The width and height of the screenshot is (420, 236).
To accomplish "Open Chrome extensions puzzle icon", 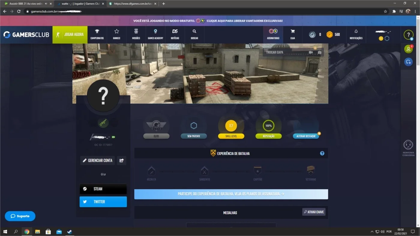I will 394,11.
